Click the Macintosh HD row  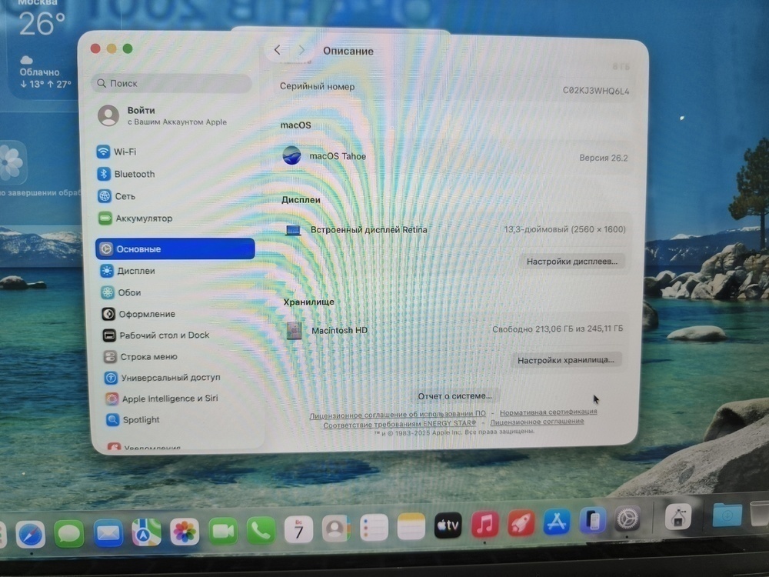[x=454, y=330]
